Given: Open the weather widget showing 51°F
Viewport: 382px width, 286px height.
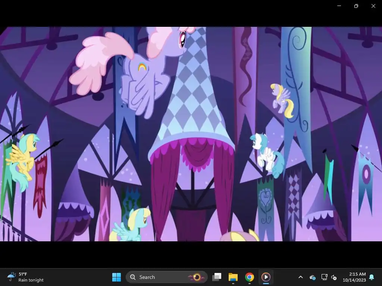Looking at the screenshot, I should (25, 277).
